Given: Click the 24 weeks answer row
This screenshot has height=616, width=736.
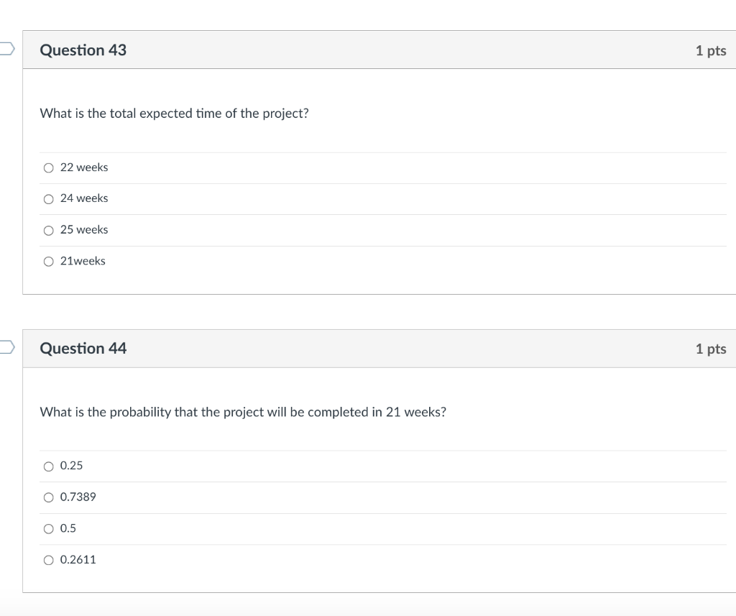Looking at the screenshot, I should coord(287,198).
